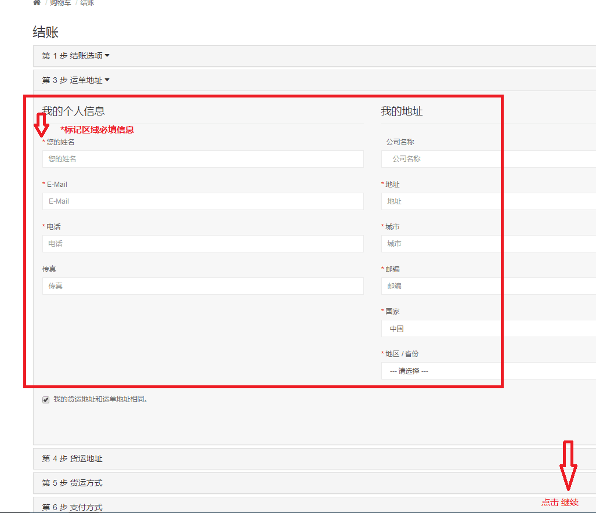Viewport: 596px width, 513px height.
Task: Uncheck 我的货运地址和运单地址相同 checkbox
Action: 46,400
